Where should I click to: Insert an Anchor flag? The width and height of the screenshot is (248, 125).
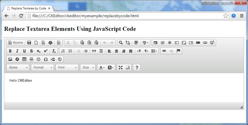(x=178, y=51)
